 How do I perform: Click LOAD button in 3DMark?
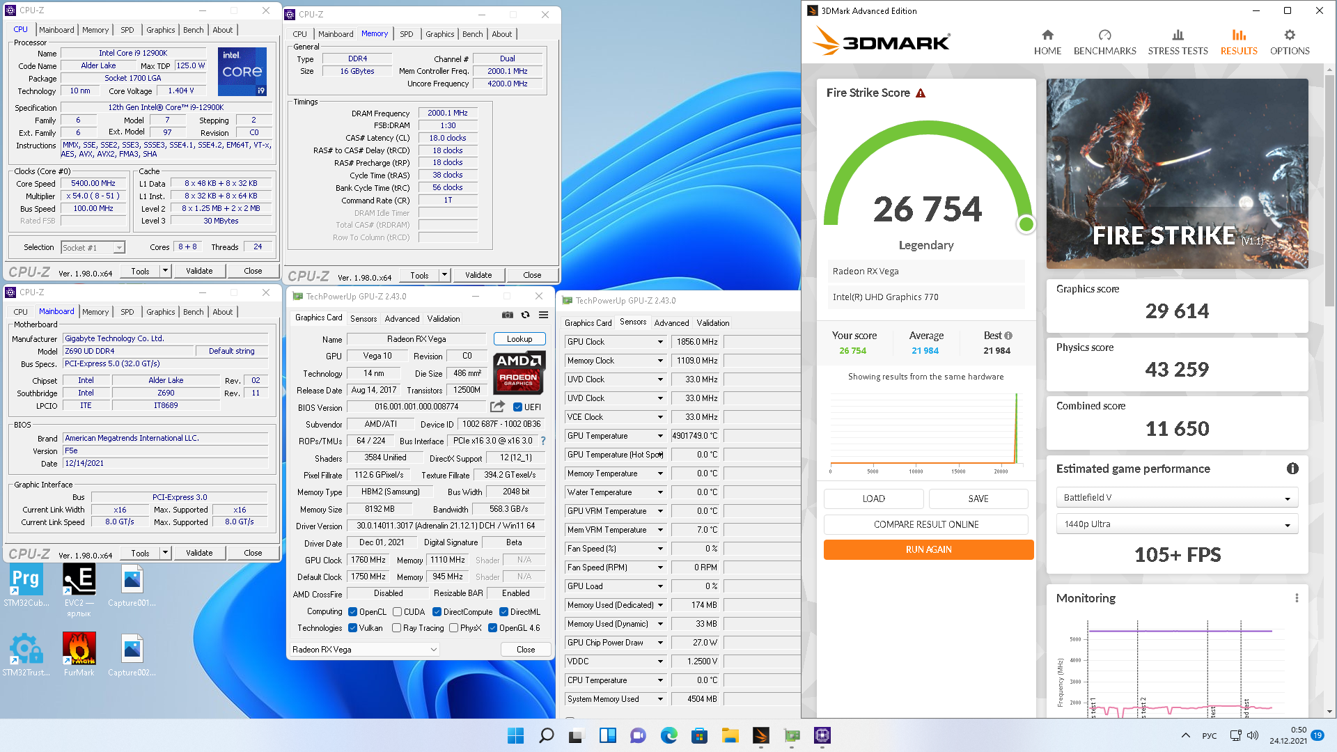click(x=873, y=499)
